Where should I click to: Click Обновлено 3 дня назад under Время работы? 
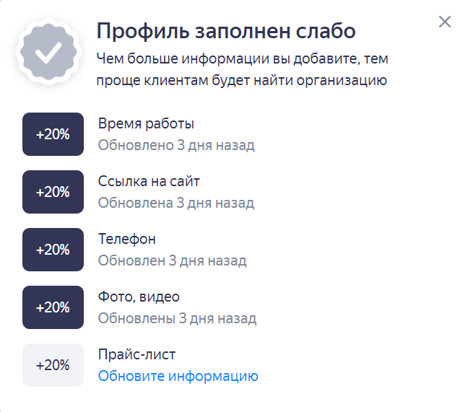coord(176,145)
